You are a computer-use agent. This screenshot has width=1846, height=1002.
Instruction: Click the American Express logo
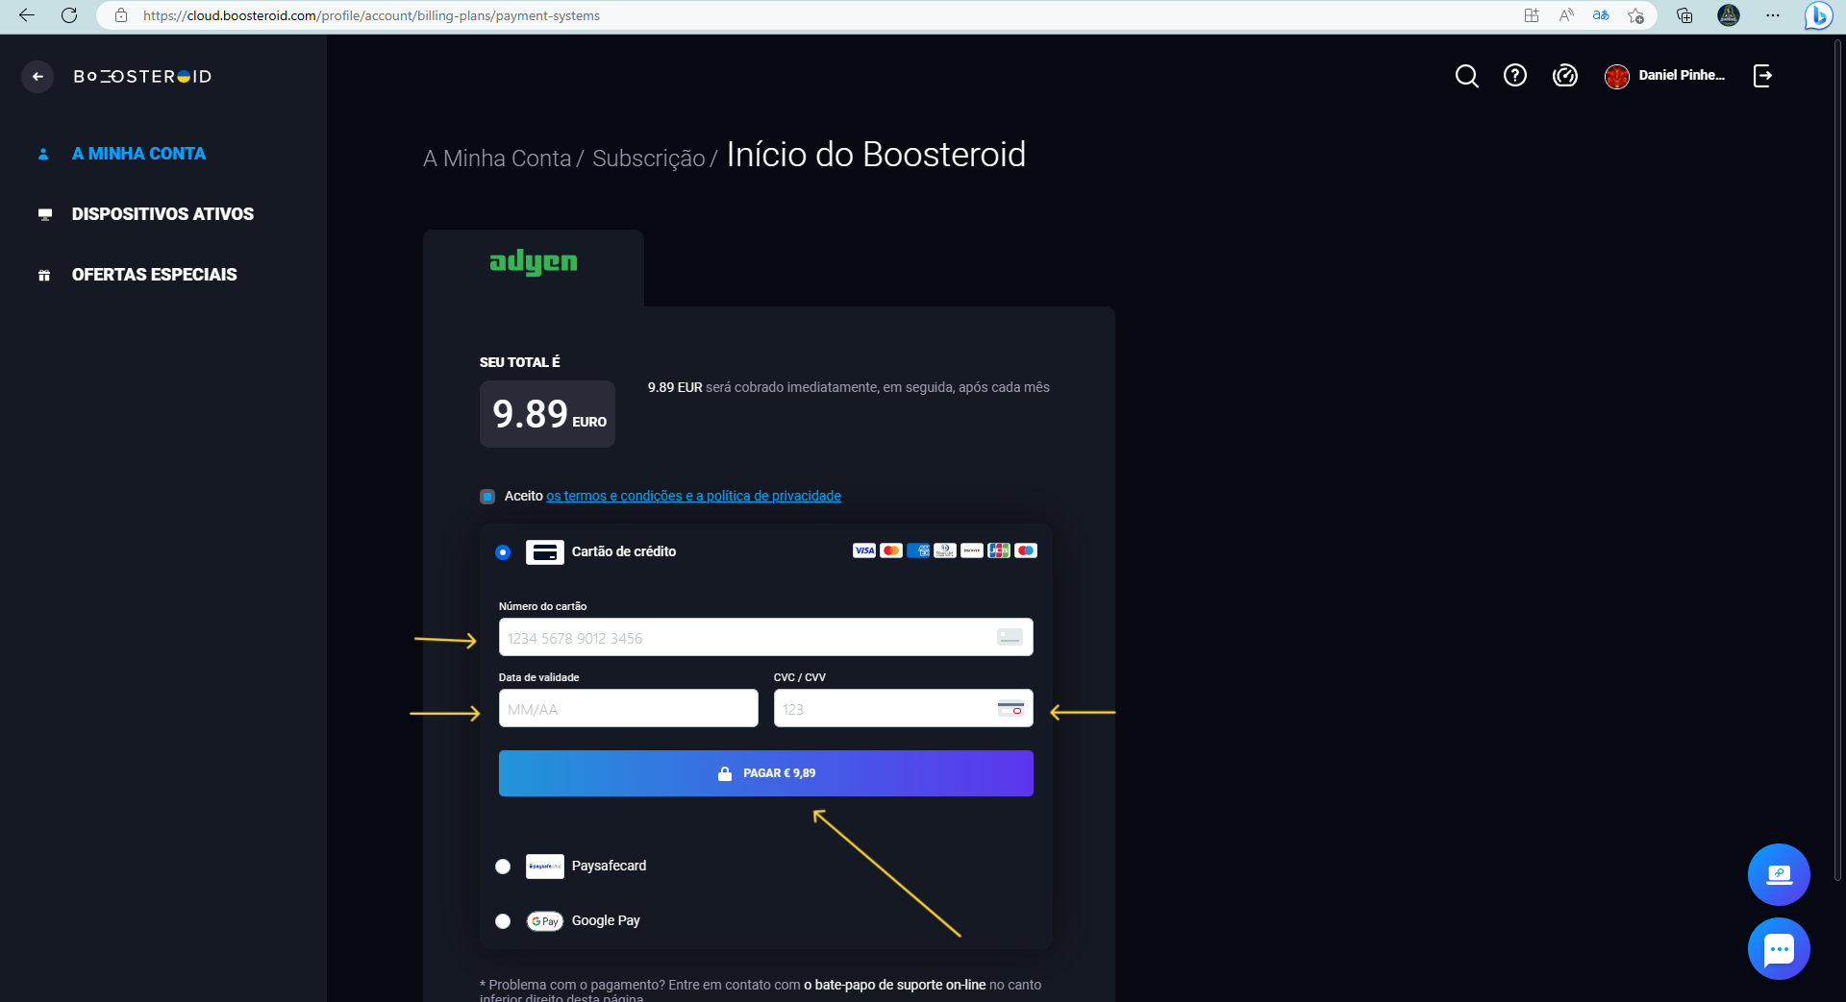coord(918,550)
